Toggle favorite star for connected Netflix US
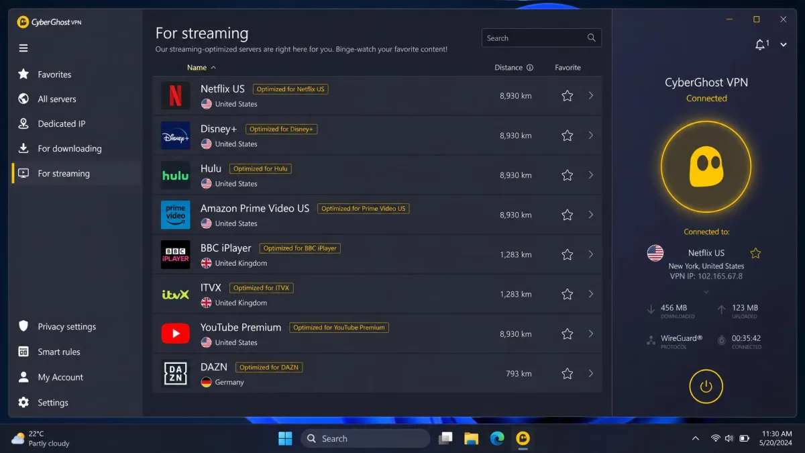 coord(755,253)
